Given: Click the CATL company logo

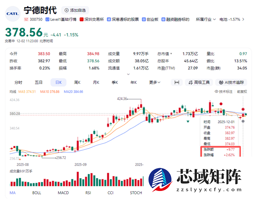Looking at the screenshot, I should click(x=13, y=14).
